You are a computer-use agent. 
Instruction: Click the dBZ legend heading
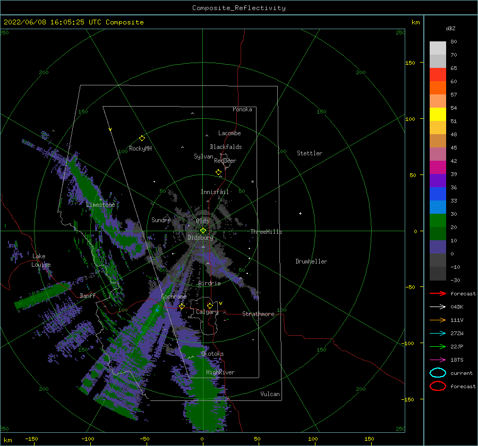450,28
